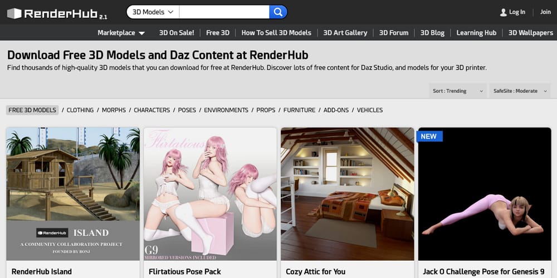Click the NEW badge on the Jack O card

click(429, 136)
